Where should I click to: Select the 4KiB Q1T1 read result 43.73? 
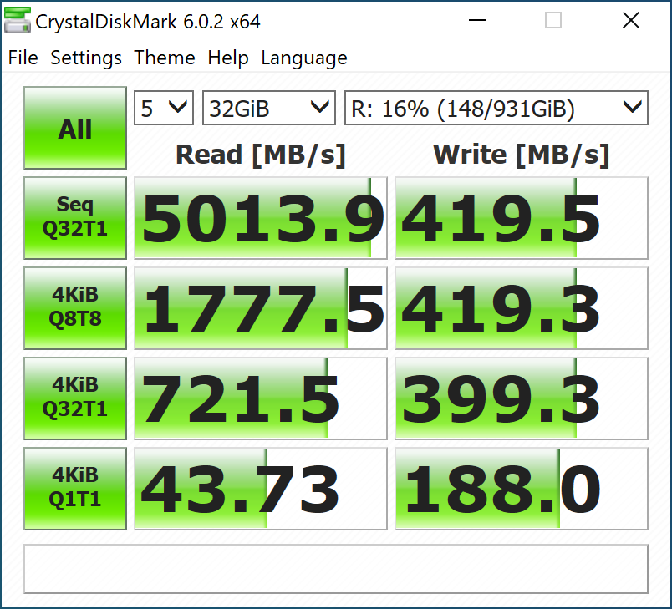tap(261, 489)
